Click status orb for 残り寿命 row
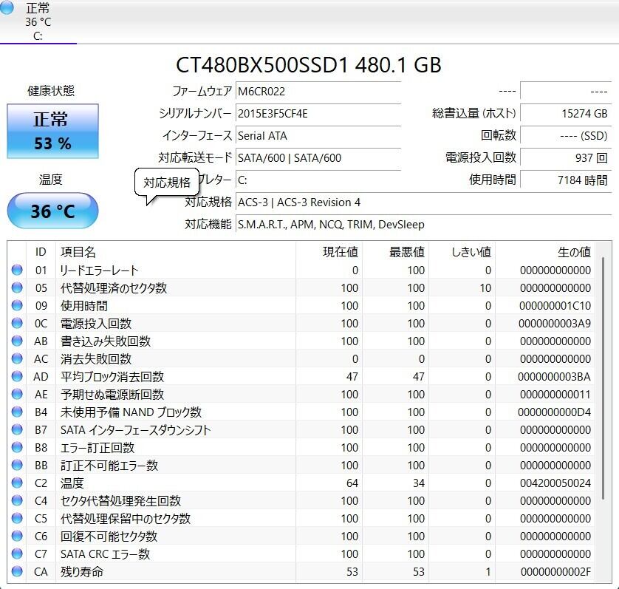Screen dimensions: 619x589 [17, 572]
